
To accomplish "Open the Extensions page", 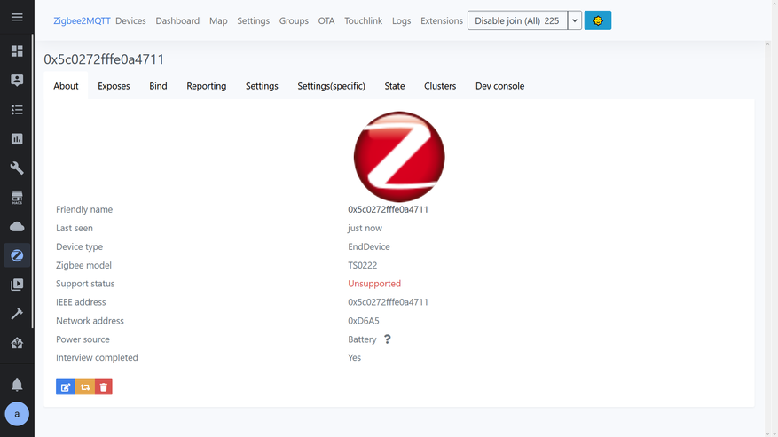I will click(x=442, y=21).
